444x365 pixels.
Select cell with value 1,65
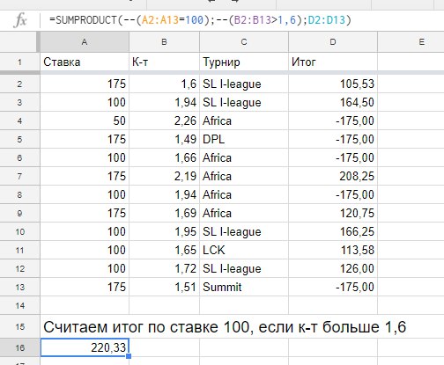pyautogui.click(x=164, y=251)
